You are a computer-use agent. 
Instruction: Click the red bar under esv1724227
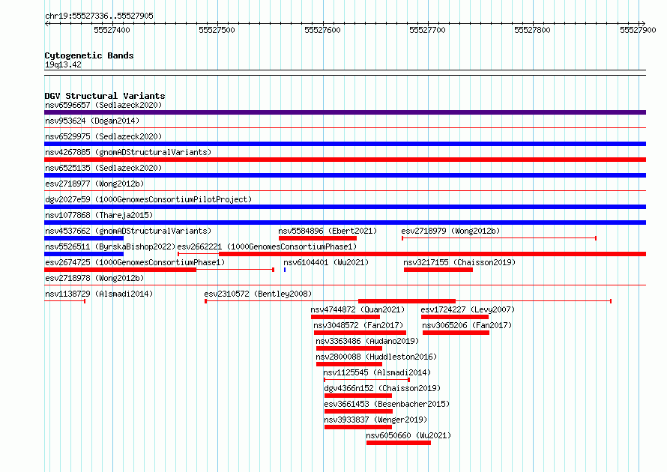point(455,317)
